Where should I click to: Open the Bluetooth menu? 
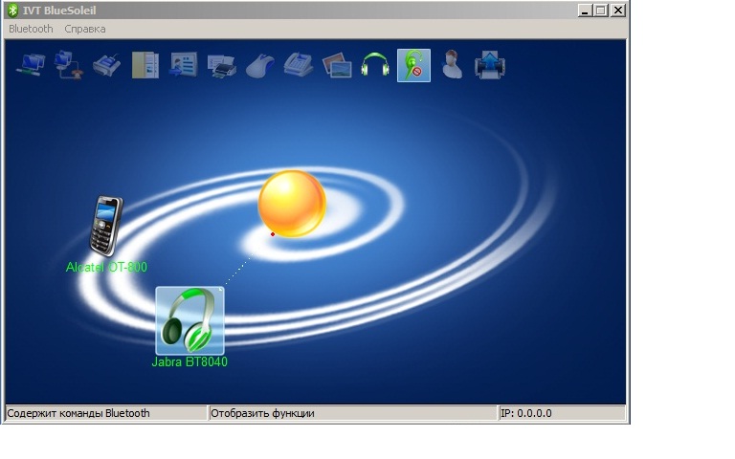click(31, 29)
